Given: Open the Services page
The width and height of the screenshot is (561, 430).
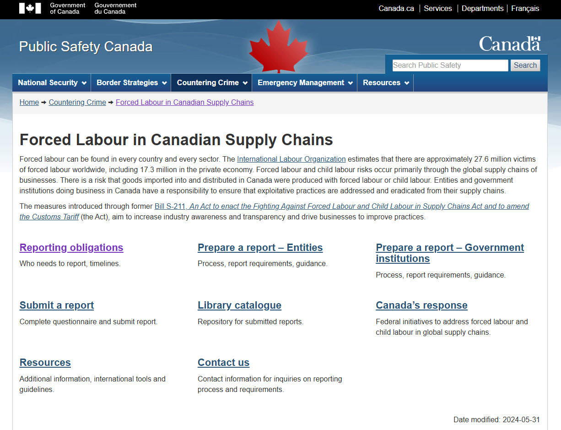Looking at the screenshot, I should [437, 8].
